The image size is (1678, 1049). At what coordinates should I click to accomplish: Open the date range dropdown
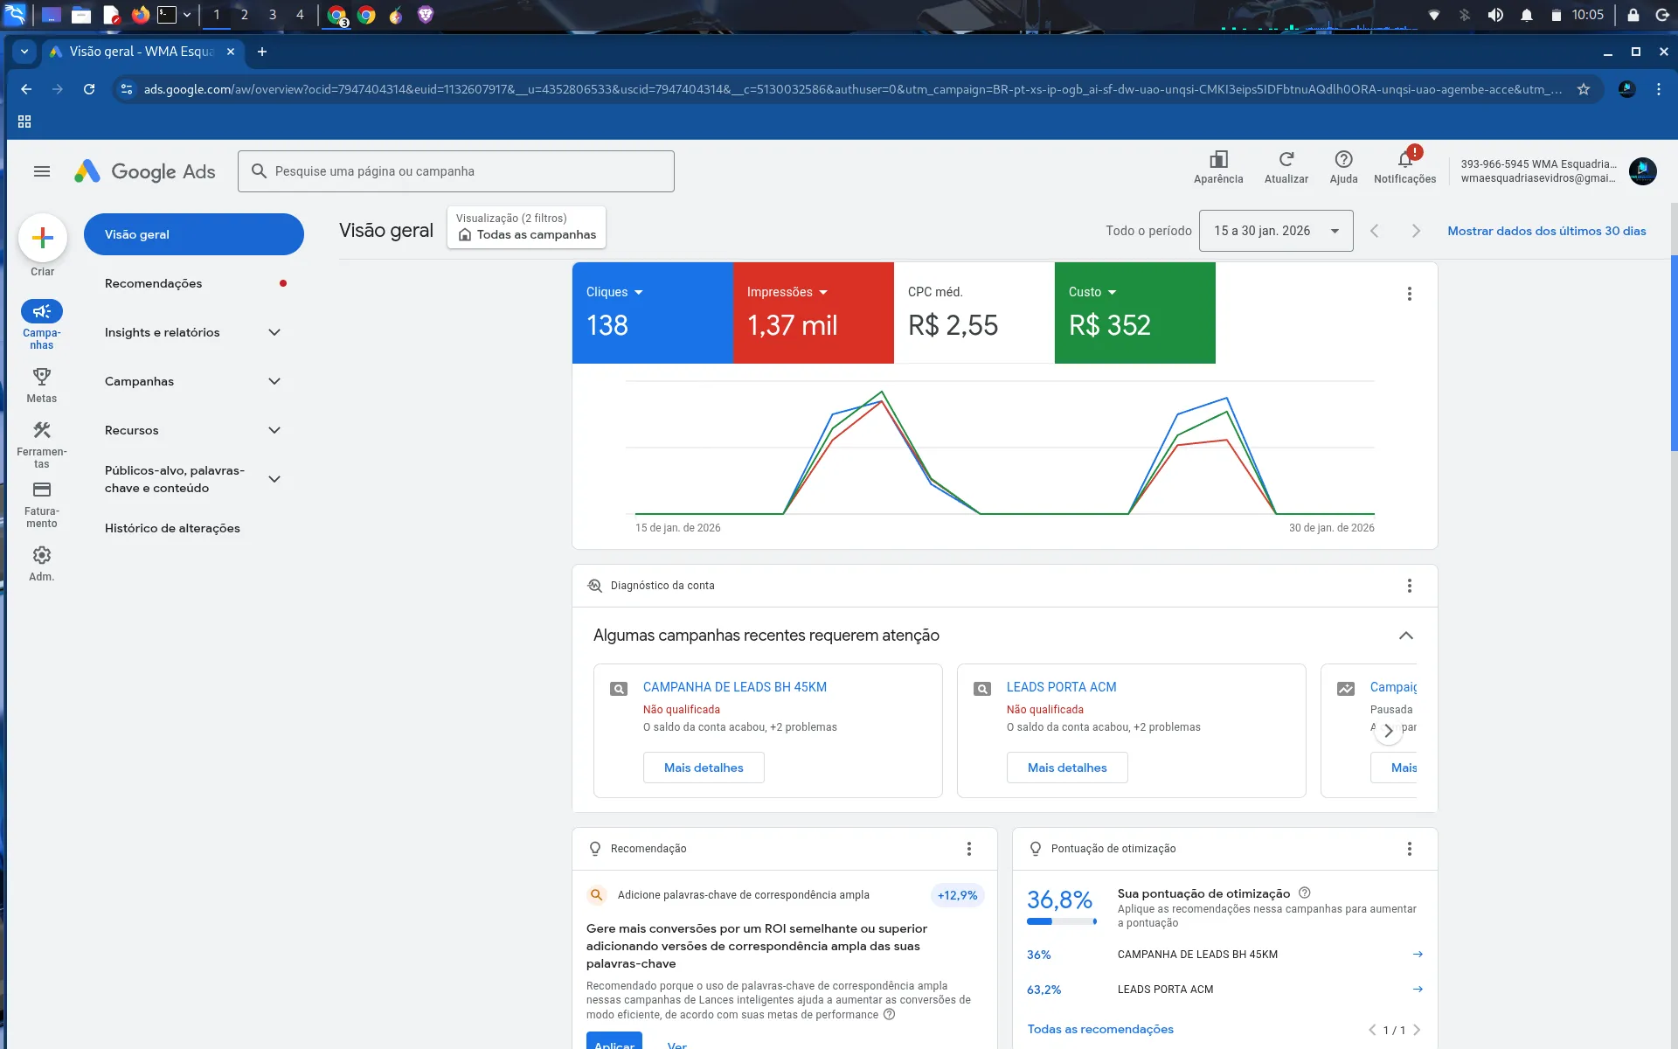point(1275,231)
